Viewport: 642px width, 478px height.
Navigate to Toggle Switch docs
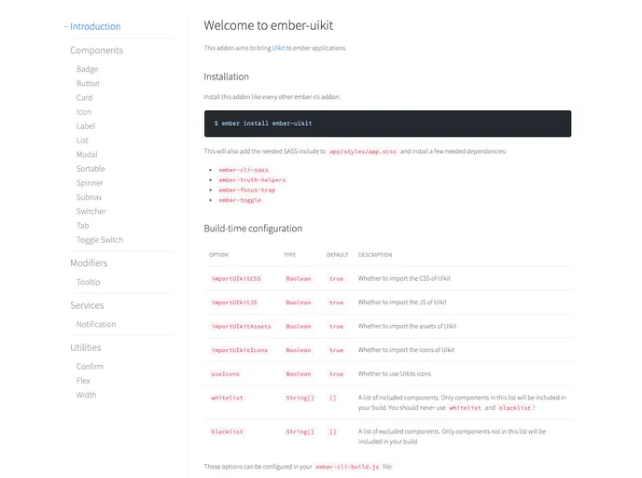click(x=100, y=240)
